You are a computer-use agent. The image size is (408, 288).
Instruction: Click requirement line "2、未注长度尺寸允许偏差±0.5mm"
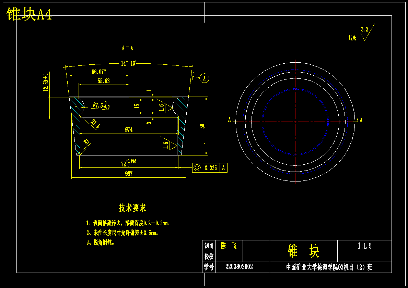tap(123, 233)
